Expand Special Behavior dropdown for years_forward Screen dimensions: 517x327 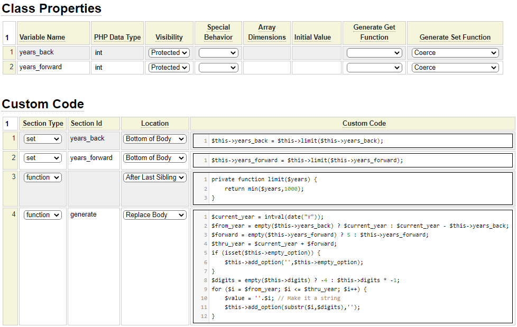pyautogui.click(x=218, y=68)
